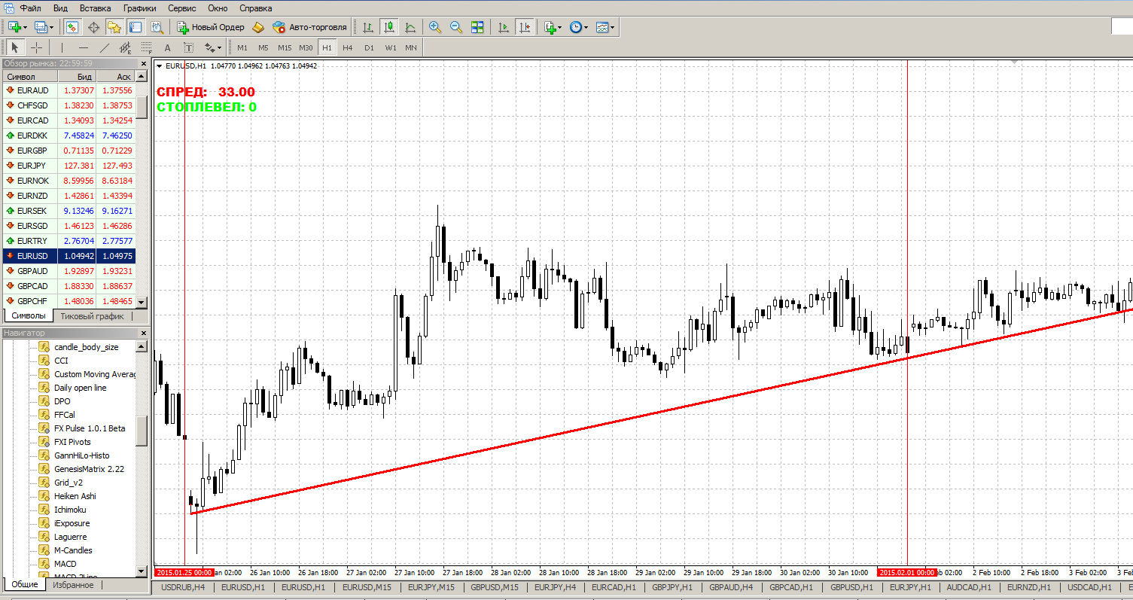Select the Text Label tool
Screen dimensions: 1133x600
189,47
